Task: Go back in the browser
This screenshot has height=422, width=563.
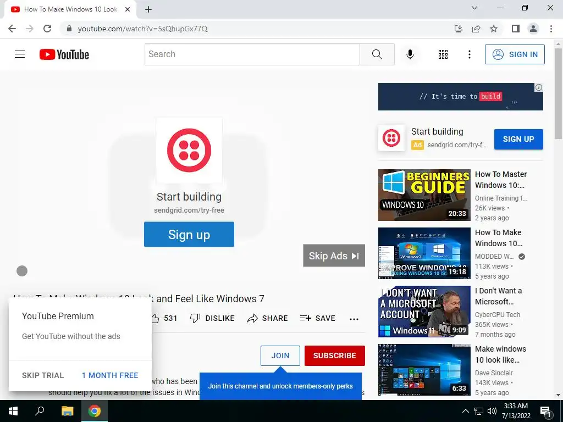Action: pyautogui.click(x=12, y=29)
